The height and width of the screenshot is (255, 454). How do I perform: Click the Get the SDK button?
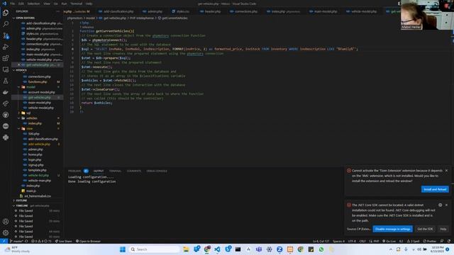coord(425,229)
